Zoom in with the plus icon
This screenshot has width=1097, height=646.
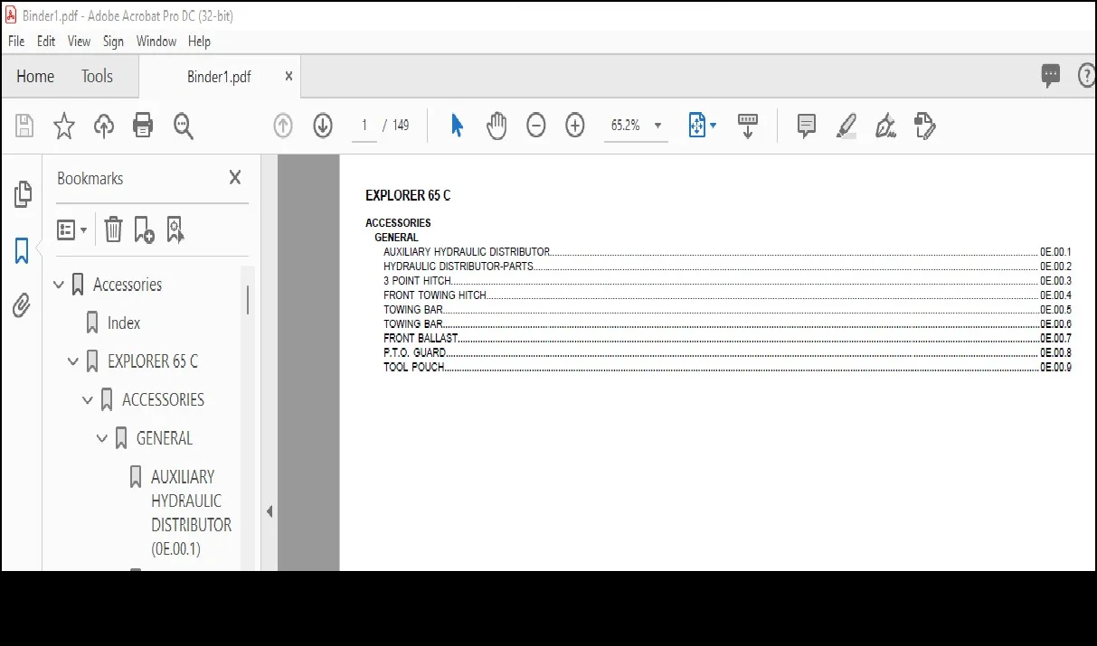pyautogui.click(x=575, y=126)
